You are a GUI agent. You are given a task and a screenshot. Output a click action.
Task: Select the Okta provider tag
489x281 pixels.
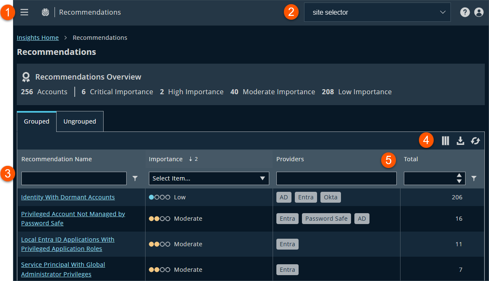click(330, 197)
